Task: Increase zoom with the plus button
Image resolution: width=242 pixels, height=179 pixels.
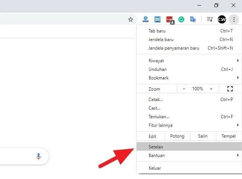Action: (x=211, y=89)
